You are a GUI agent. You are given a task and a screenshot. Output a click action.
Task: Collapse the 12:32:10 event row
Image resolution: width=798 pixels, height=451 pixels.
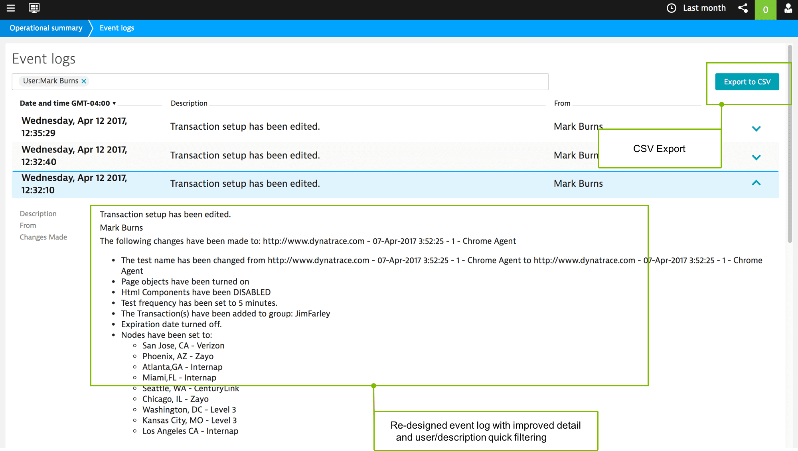[x=756, y=183]
